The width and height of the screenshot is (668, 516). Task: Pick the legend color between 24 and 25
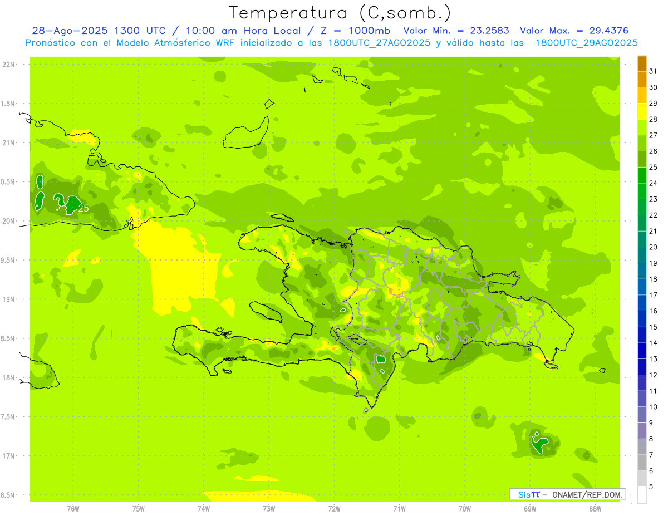coord(642,175)
